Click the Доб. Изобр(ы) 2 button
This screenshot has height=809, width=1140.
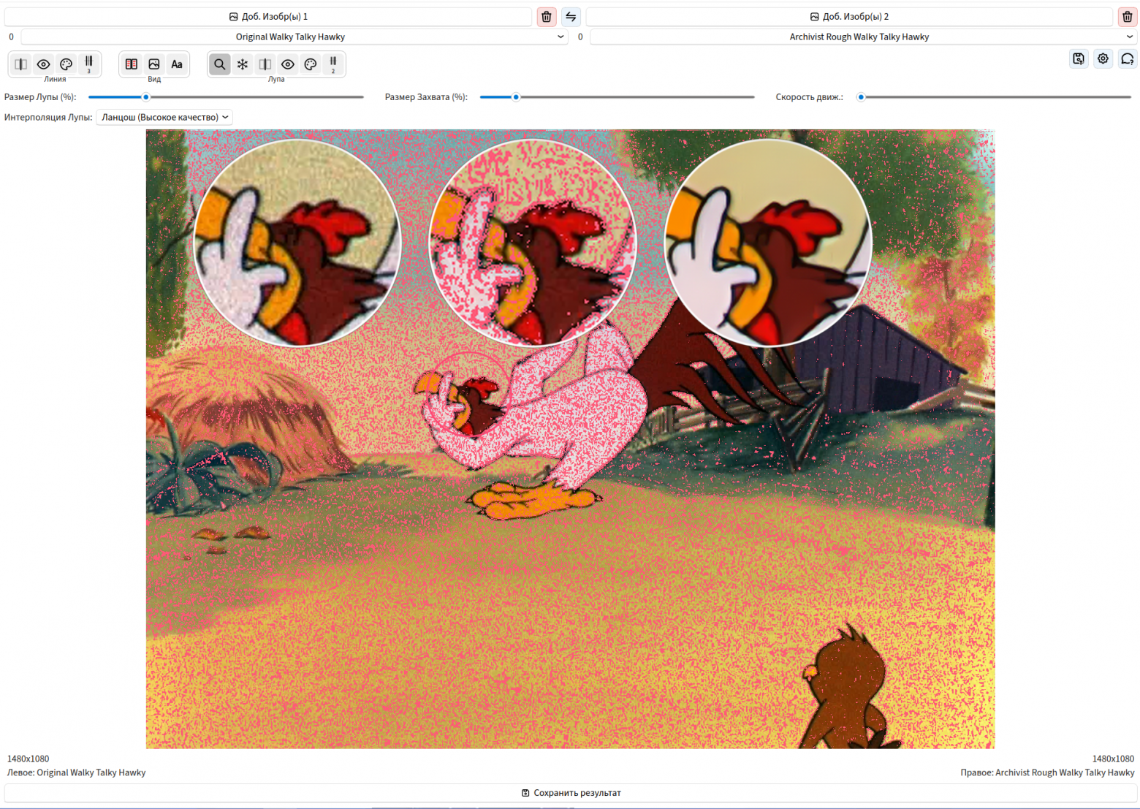pos(849,17)
